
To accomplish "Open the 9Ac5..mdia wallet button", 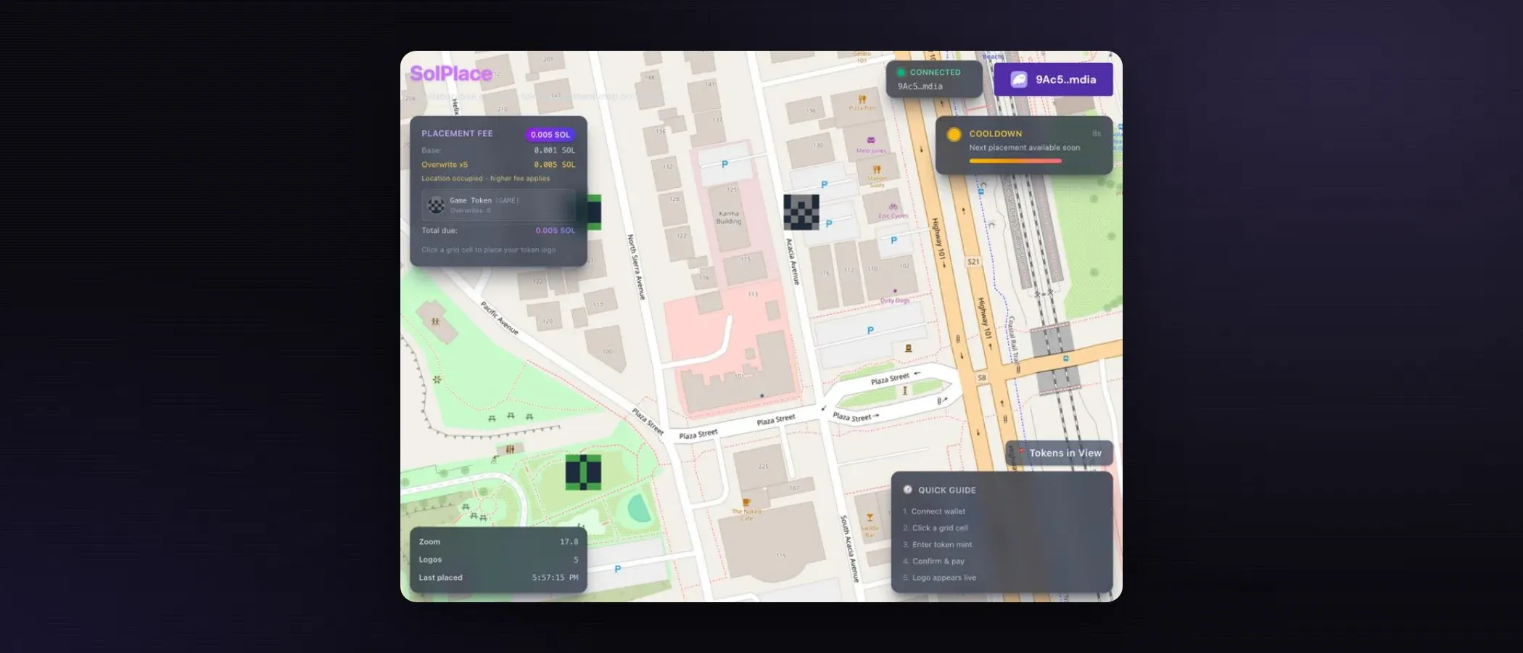I will [1053, 80].
